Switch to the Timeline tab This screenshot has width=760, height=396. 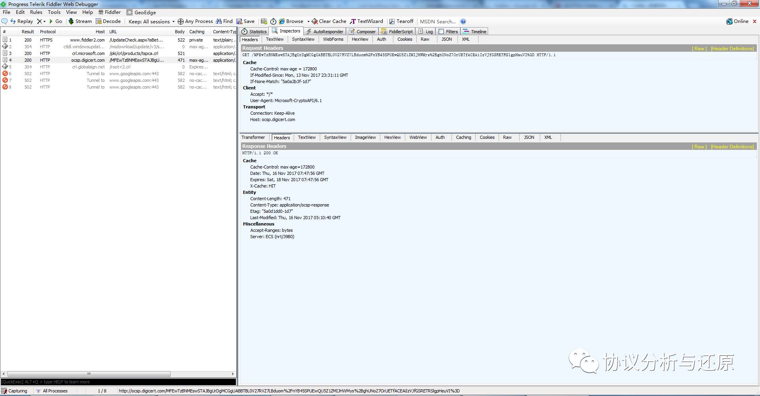475,31
